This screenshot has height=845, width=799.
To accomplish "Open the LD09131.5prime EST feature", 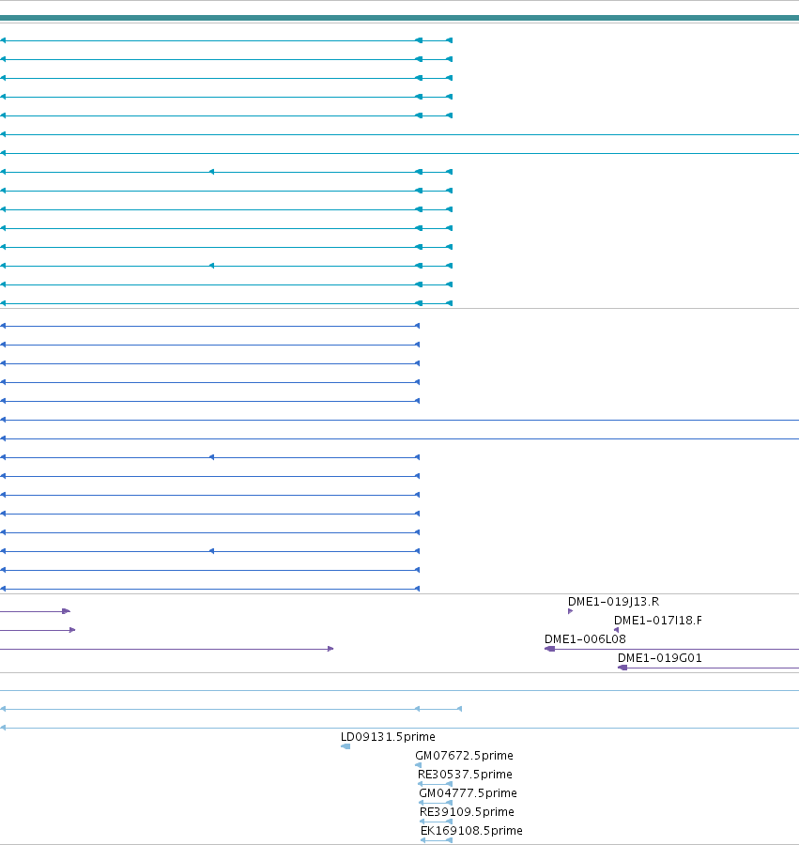I will [x=346, y=746].
